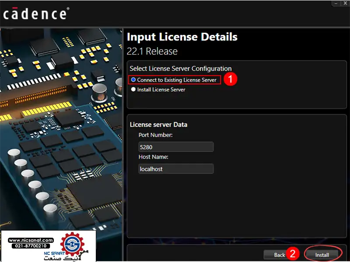The width and height of the screenshot is (350, 262).
Task: Click the Port Number field showing 5280
Action: [x=176, y=147]
